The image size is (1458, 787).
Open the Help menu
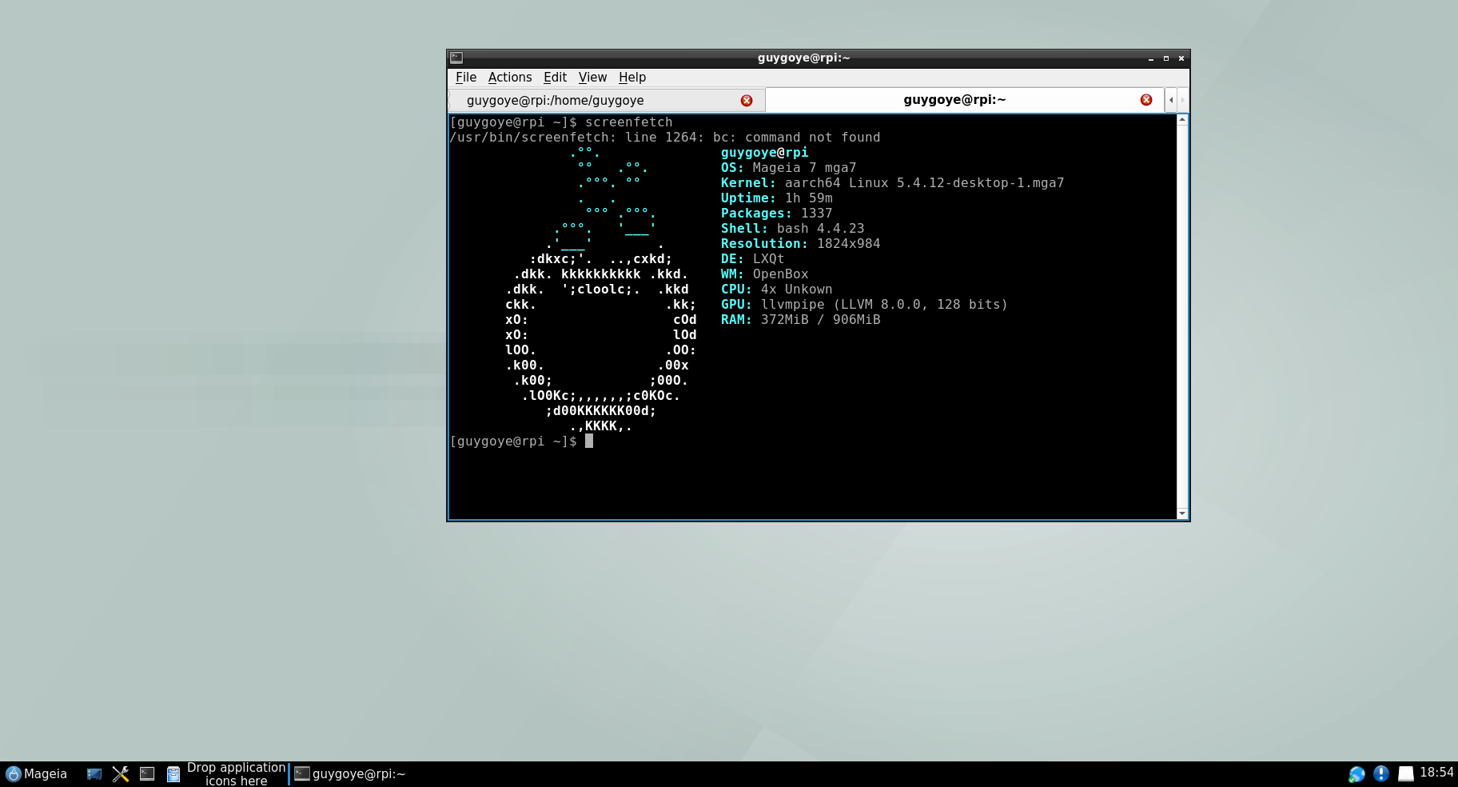[x=632, y=78]
